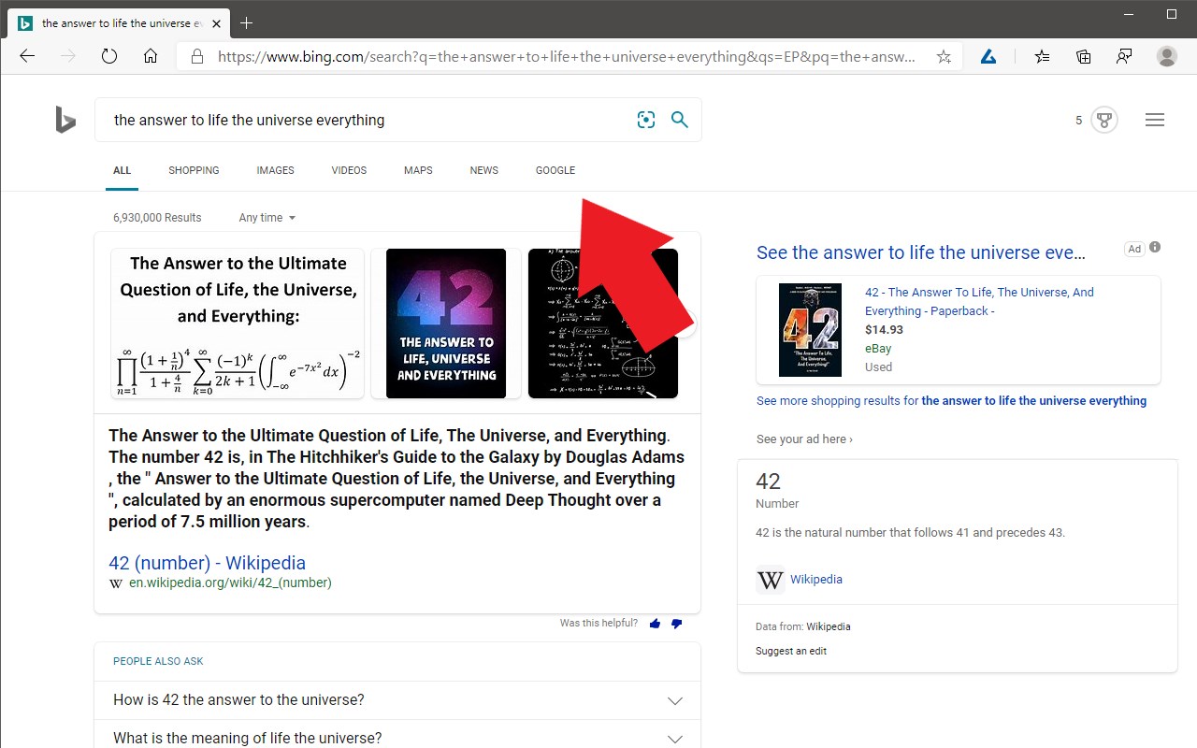Open the 42 galaxy poster thumbnail
Viewport: 1197px width, 748px height.
pos(446,324)
